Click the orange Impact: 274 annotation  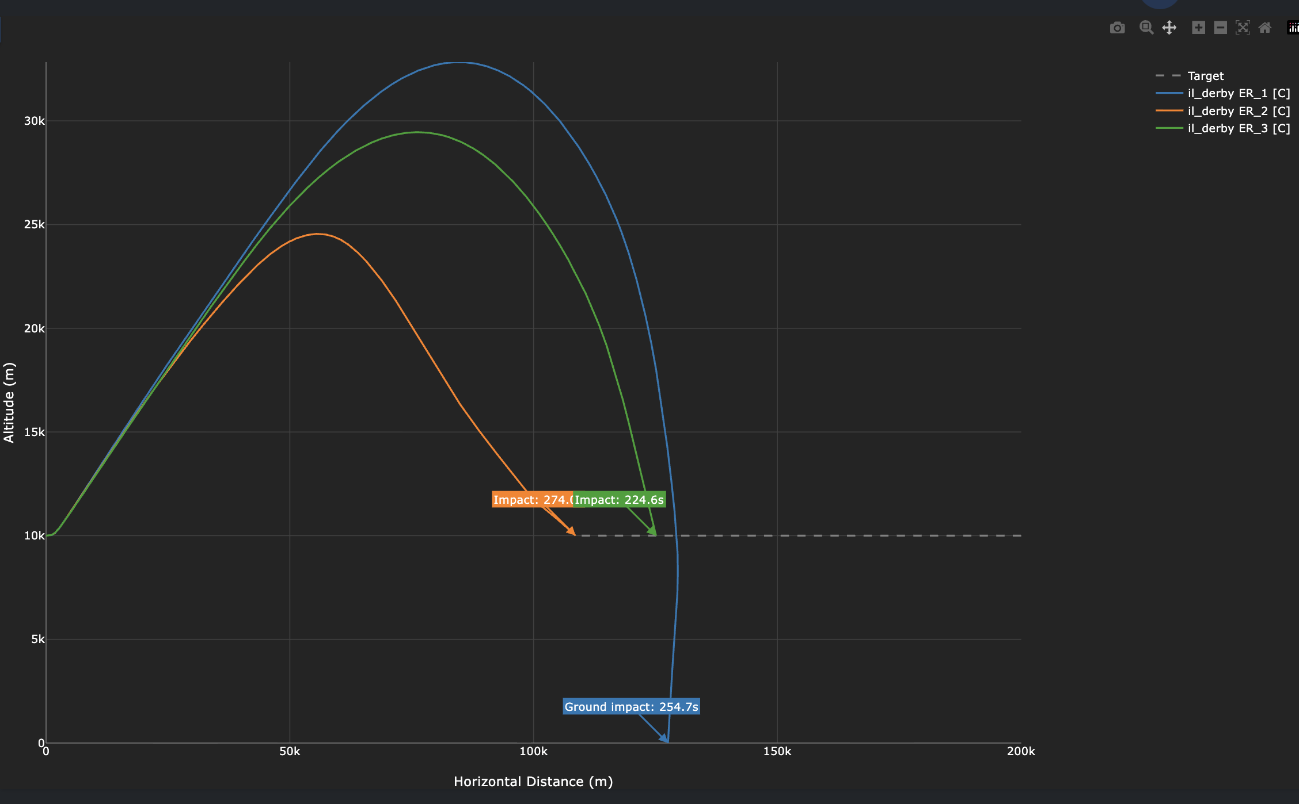(x=532, y=500)
